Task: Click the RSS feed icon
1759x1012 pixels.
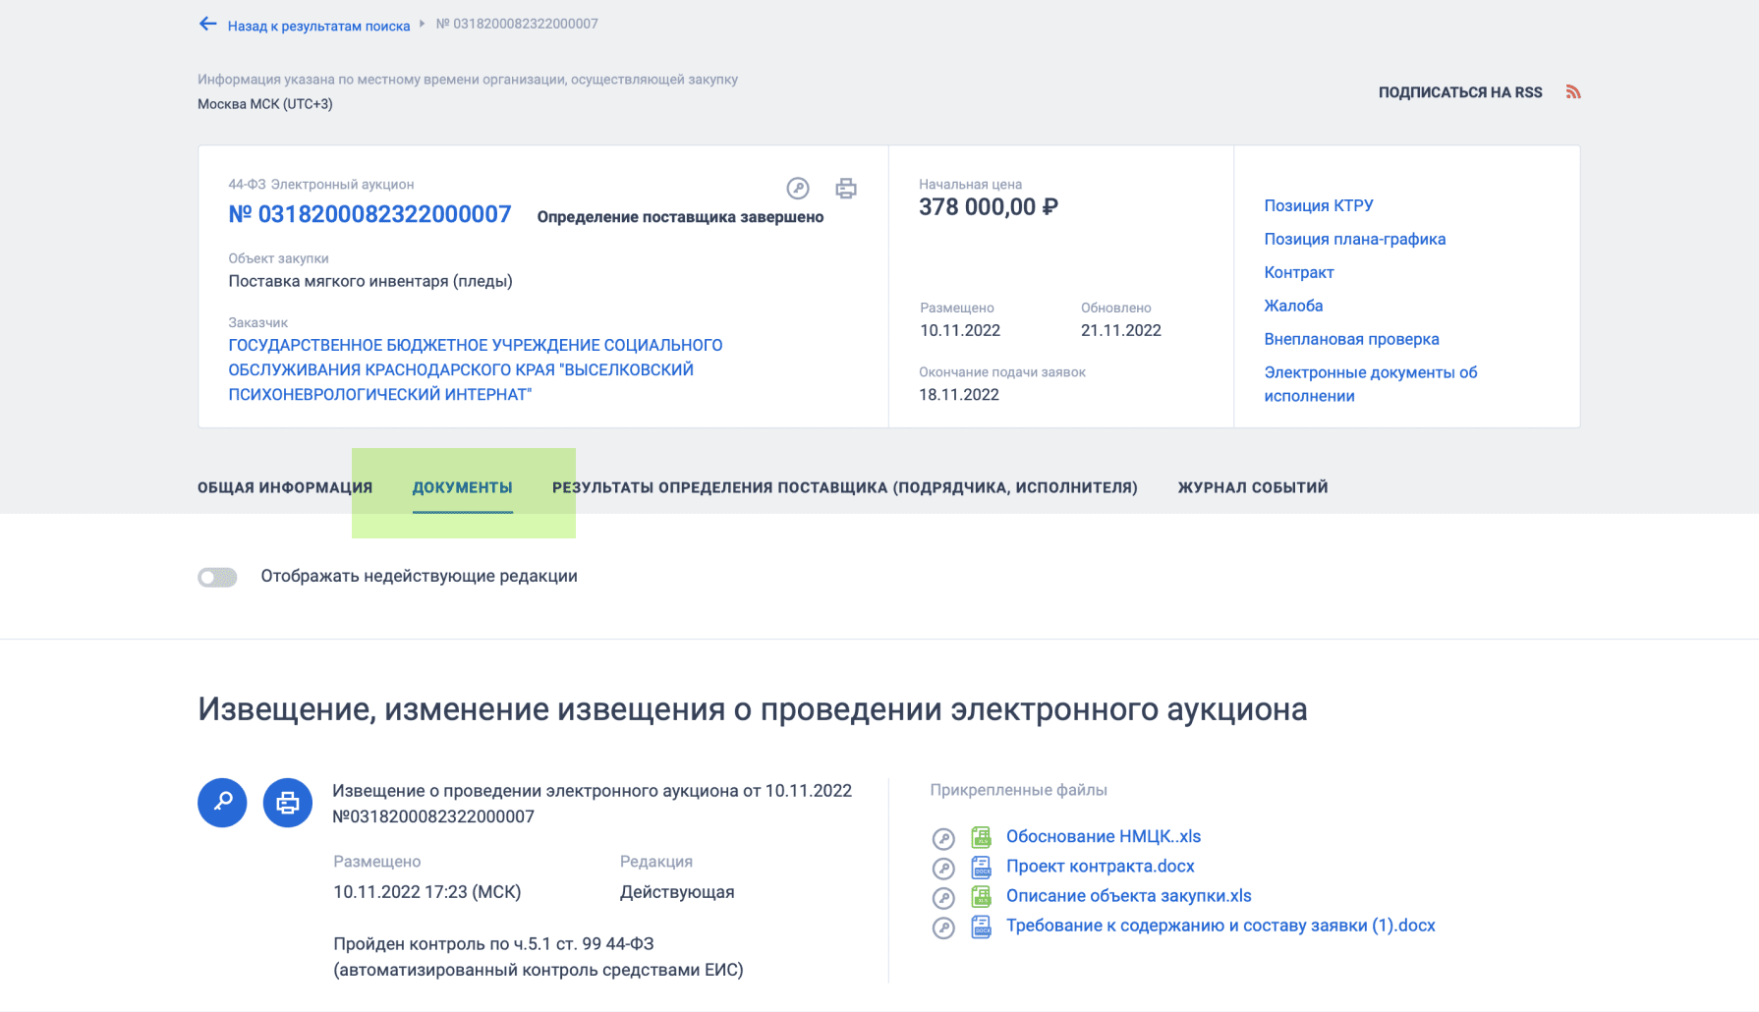Action: click(x=1573, y=92)
